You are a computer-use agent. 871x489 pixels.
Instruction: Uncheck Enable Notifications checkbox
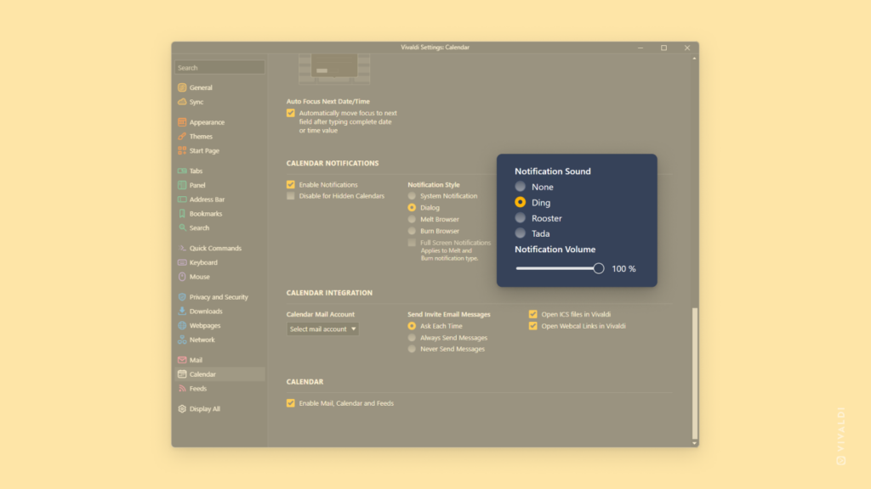point(291,184)
